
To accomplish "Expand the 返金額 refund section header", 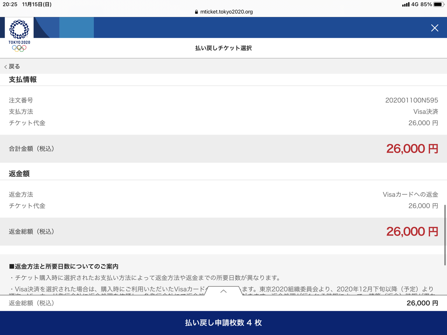I will click(19, 173).
